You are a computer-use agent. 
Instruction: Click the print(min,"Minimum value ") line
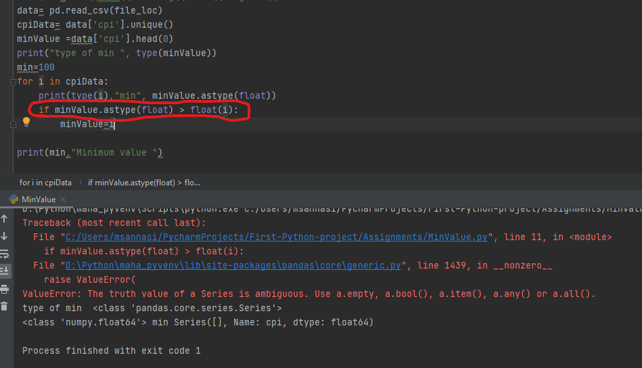(x=90, y=152)
